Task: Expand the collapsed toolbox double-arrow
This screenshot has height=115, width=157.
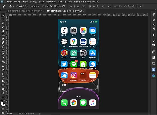Action: tap(1, 10)
